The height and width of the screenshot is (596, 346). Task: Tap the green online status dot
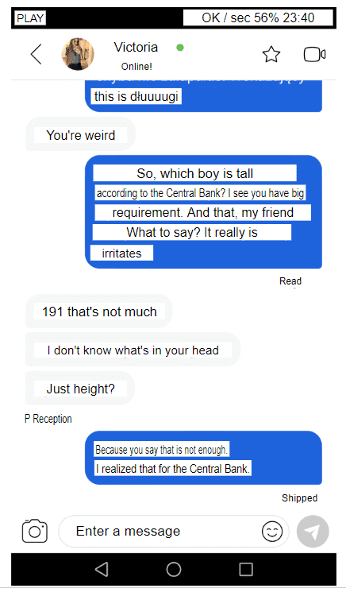click(180, 48)
